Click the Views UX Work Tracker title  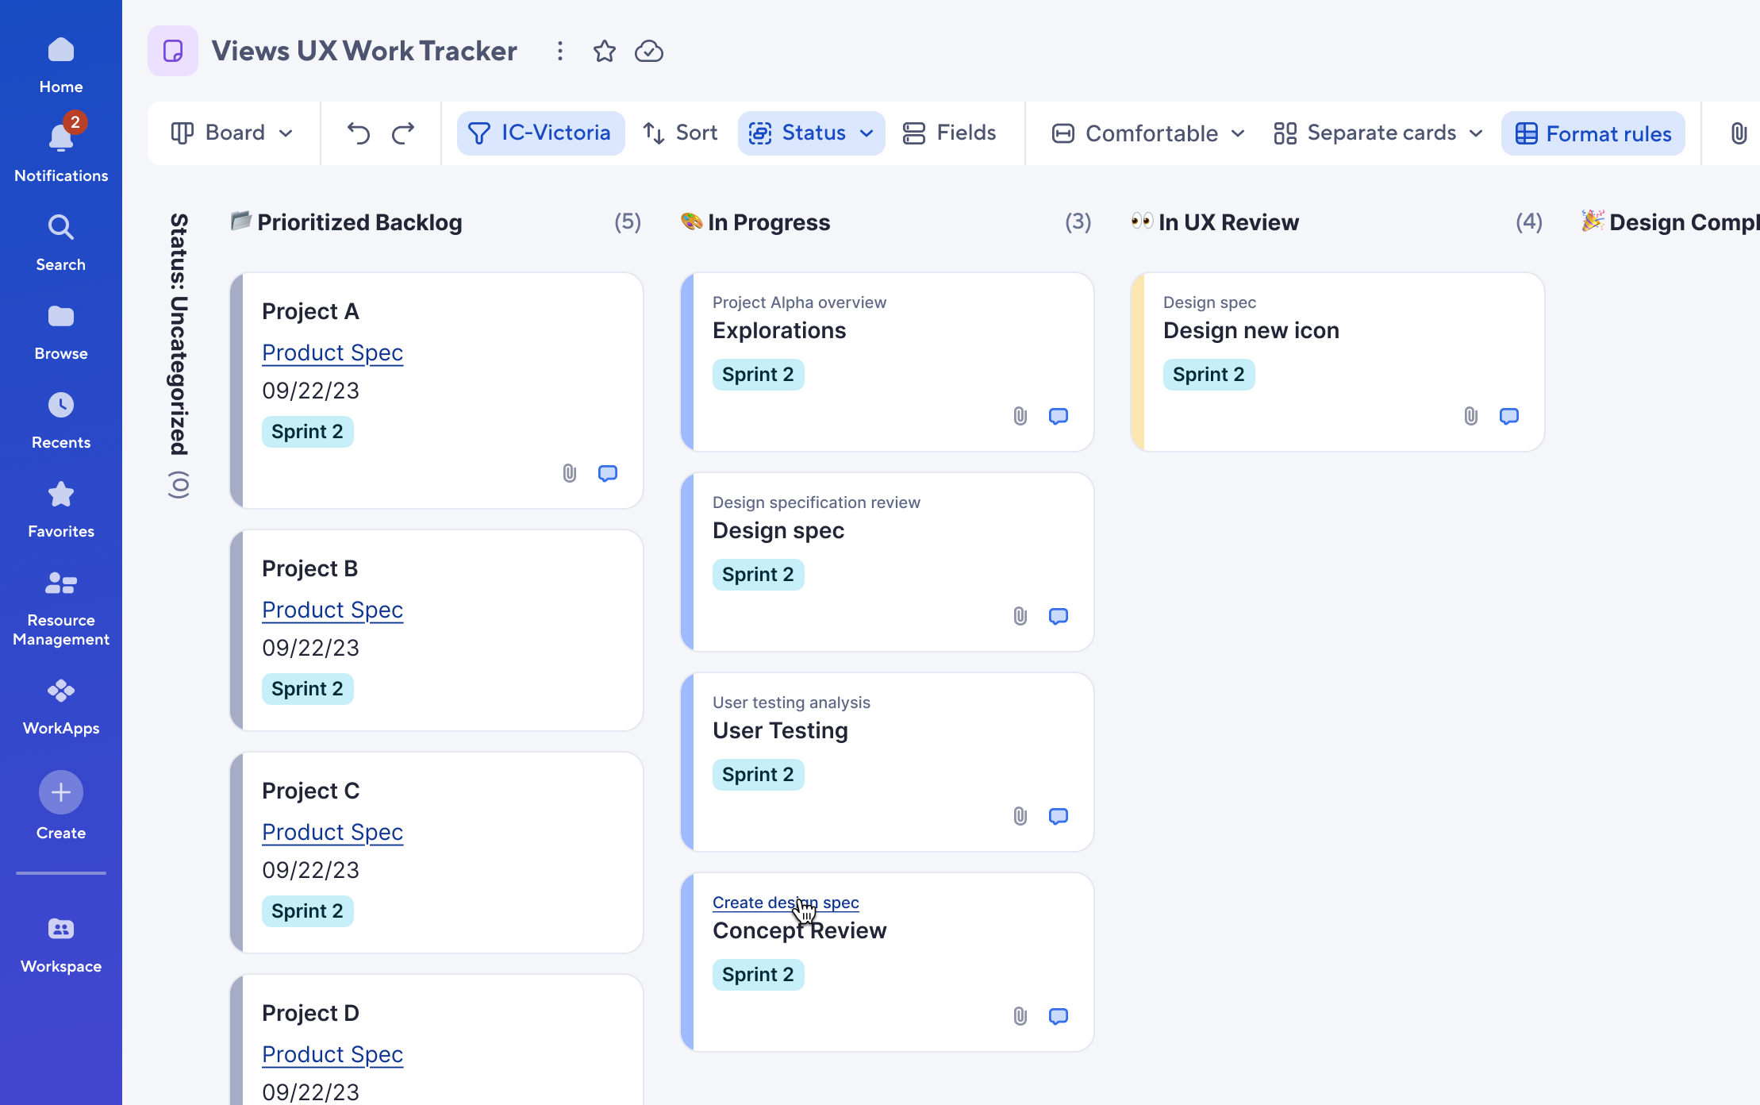tap(364, 51)
